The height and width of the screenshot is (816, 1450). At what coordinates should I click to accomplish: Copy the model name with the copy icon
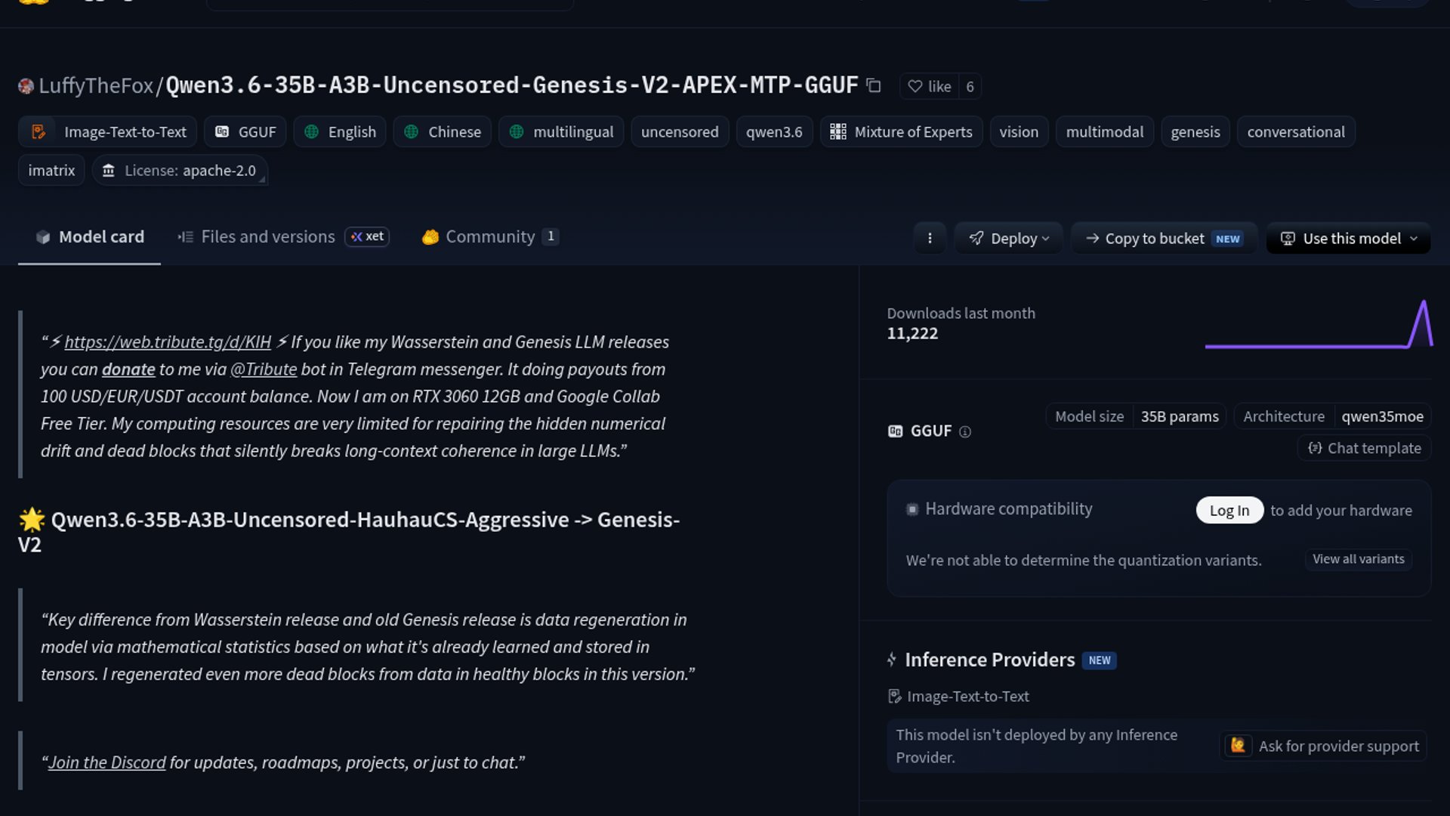pos(874,86)
